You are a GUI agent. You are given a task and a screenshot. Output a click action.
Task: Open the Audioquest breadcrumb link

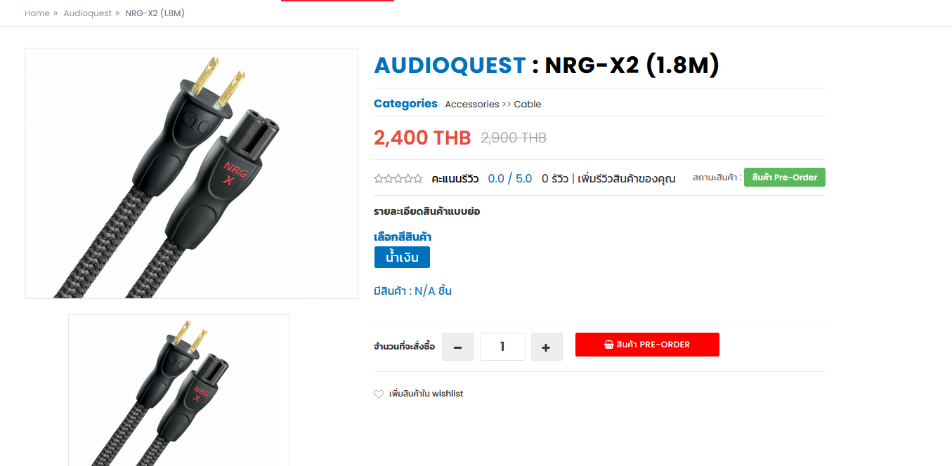[x=88, y=13]
